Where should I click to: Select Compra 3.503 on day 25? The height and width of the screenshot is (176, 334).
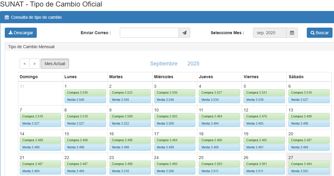tap(219, 164)
